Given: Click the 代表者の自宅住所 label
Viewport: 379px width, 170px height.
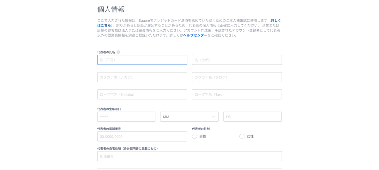Looking at the screenshot, I should click(x=128, y=149).
